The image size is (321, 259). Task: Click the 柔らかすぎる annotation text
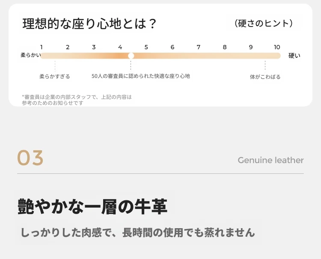55,77
